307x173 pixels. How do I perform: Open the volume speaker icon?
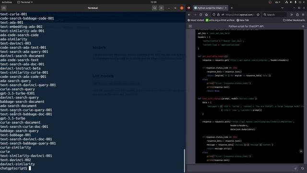coord(291,2)
